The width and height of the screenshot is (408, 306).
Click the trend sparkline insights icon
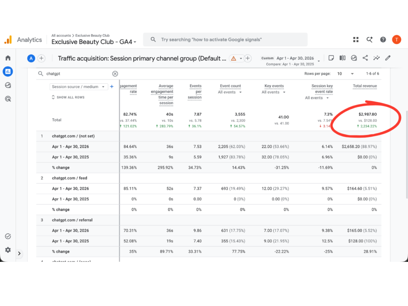pos(377,58)
